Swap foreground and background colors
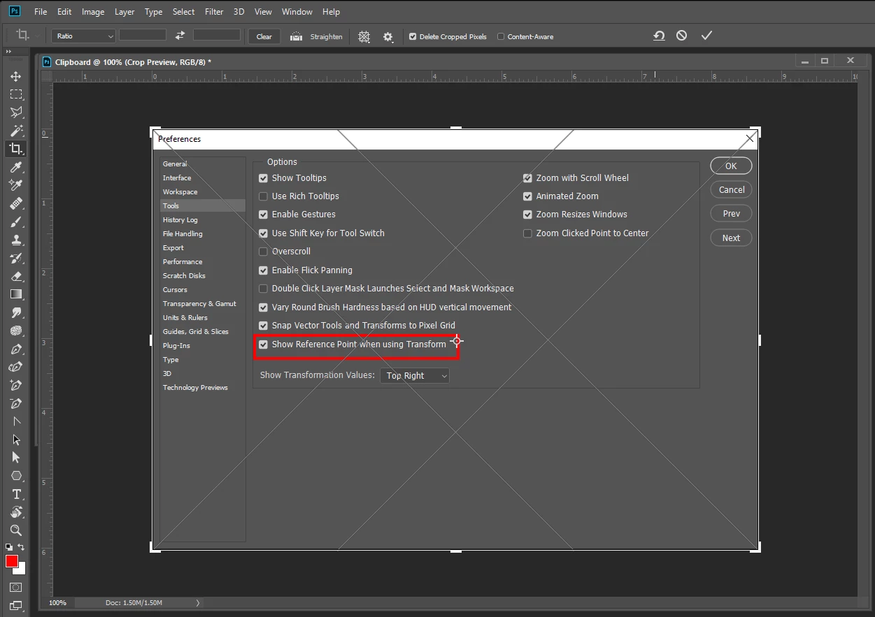875x617 pixels. [x=21, y=547]
